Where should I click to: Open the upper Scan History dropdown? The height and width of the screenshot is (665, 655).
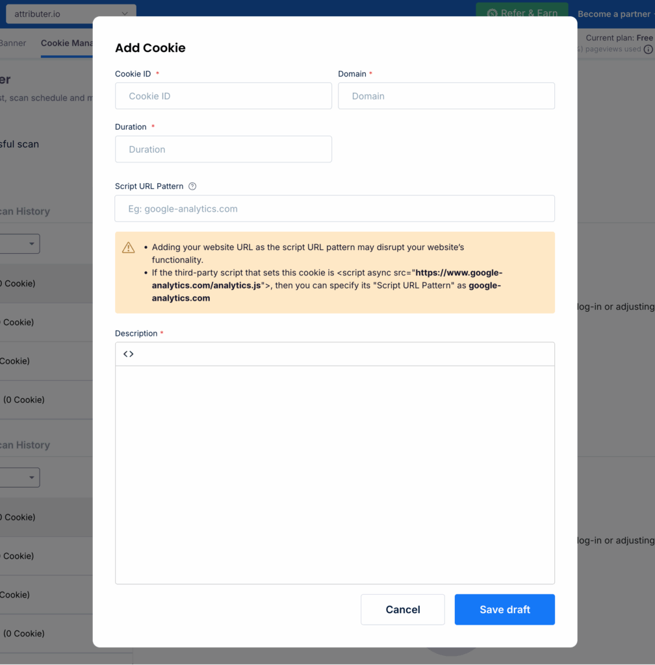19,244
